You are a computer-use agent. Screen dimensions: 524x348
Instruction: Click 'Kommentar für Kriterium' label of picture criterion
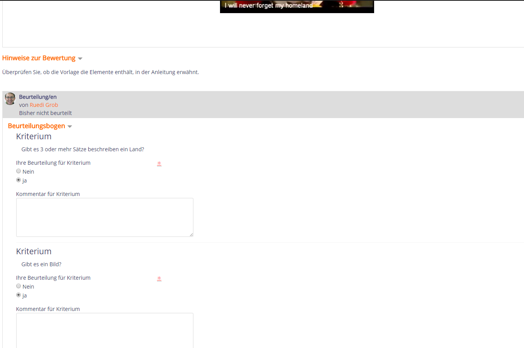(48, 309)
